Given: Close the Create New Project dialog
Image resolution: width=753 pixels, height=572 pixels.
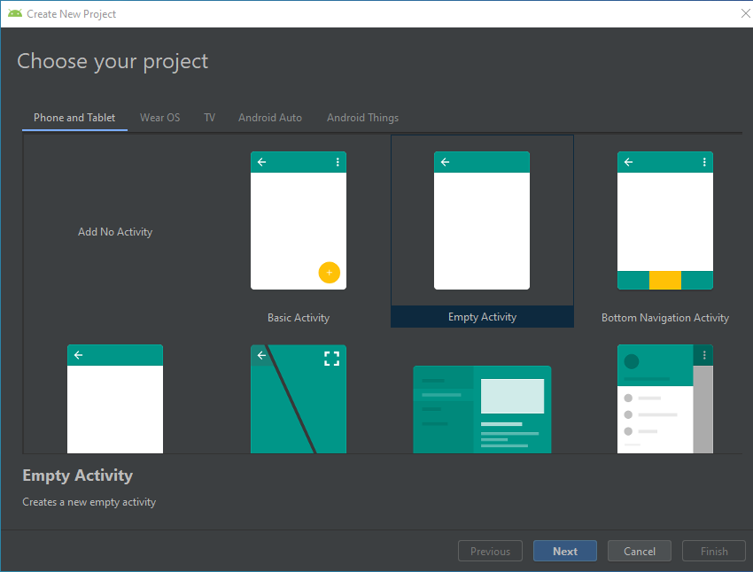Looking at the screenshot, I should pos(745,13).
